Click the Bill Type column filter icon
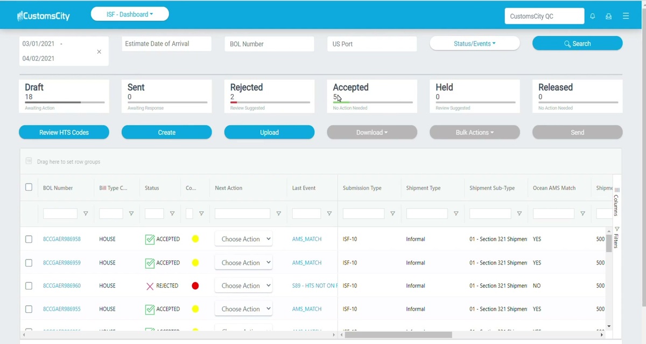 pyautogui.click(x=131, y=213)
